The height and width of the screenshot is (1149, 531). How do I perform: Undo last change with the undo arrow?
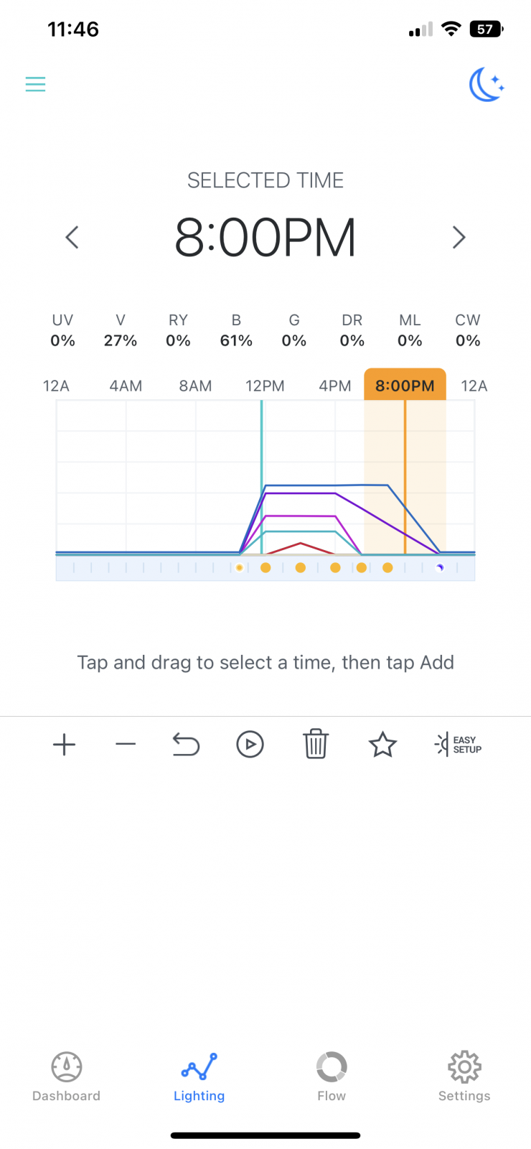186,745
